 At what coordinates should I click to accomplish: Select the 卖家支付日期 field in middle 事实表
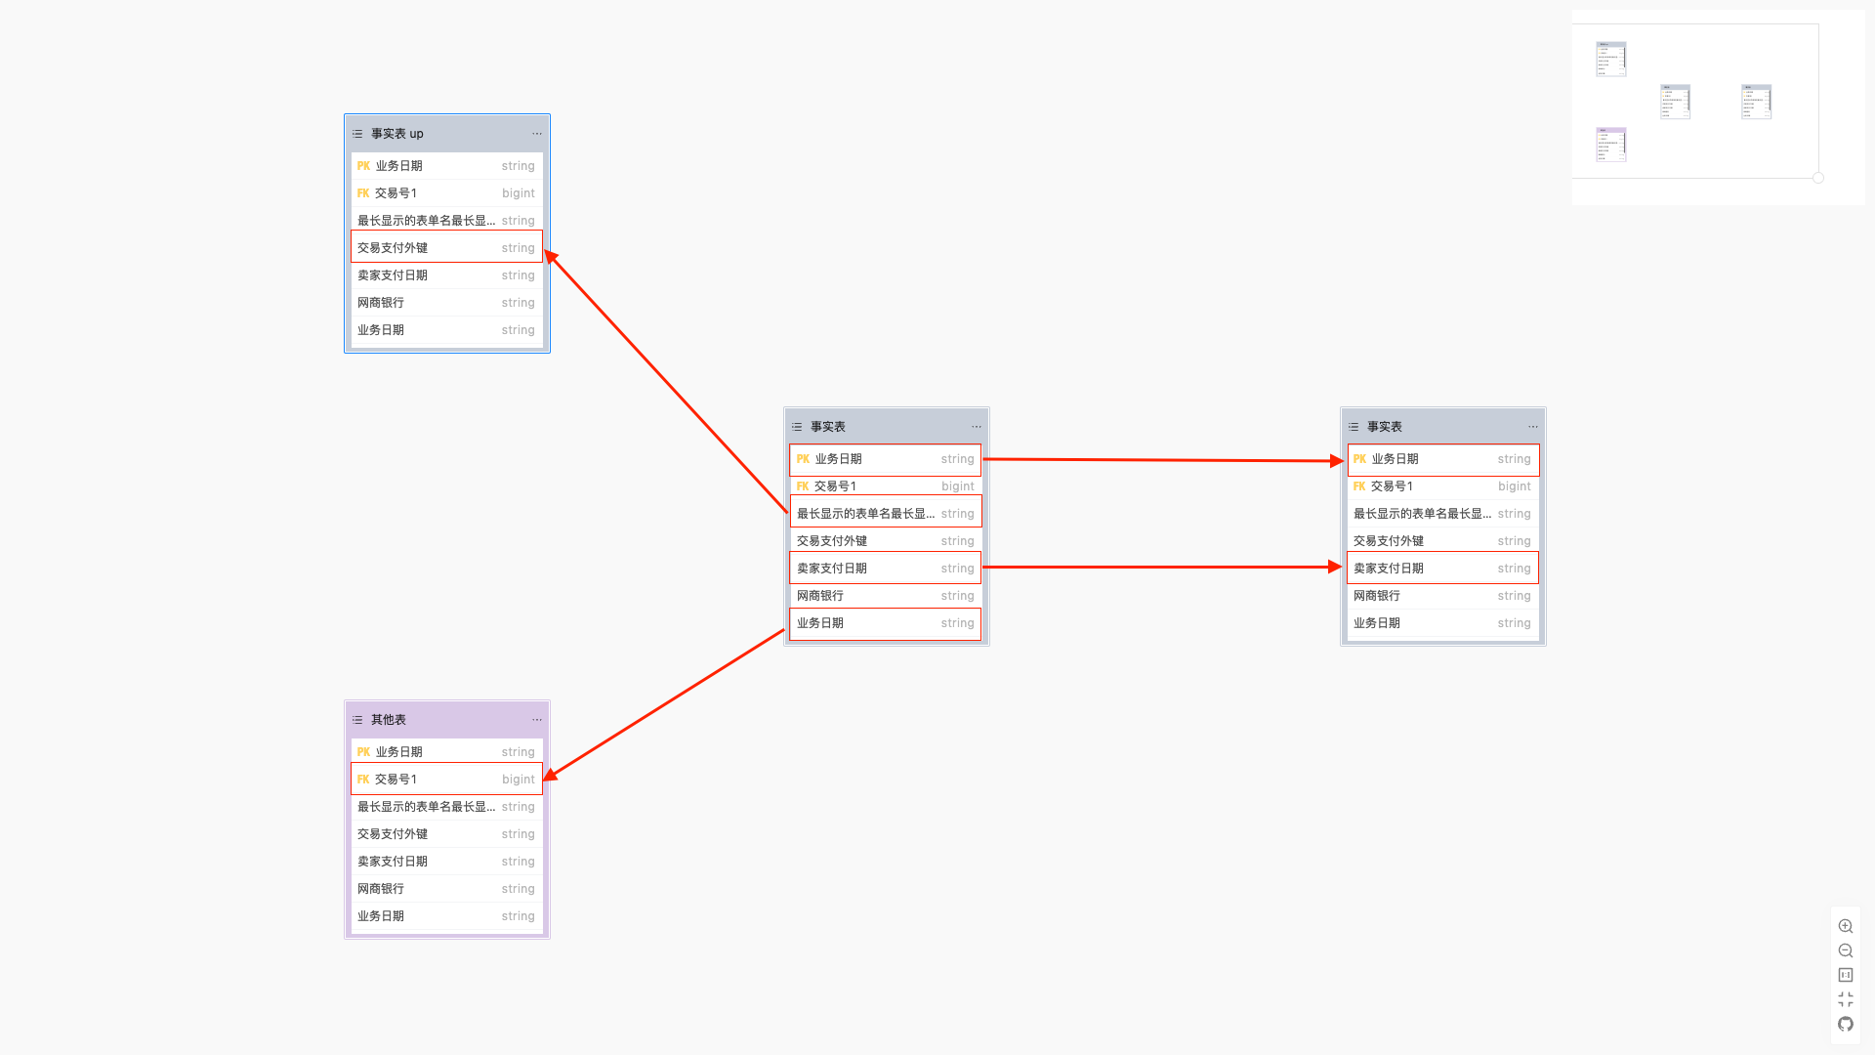coord(884,568)
